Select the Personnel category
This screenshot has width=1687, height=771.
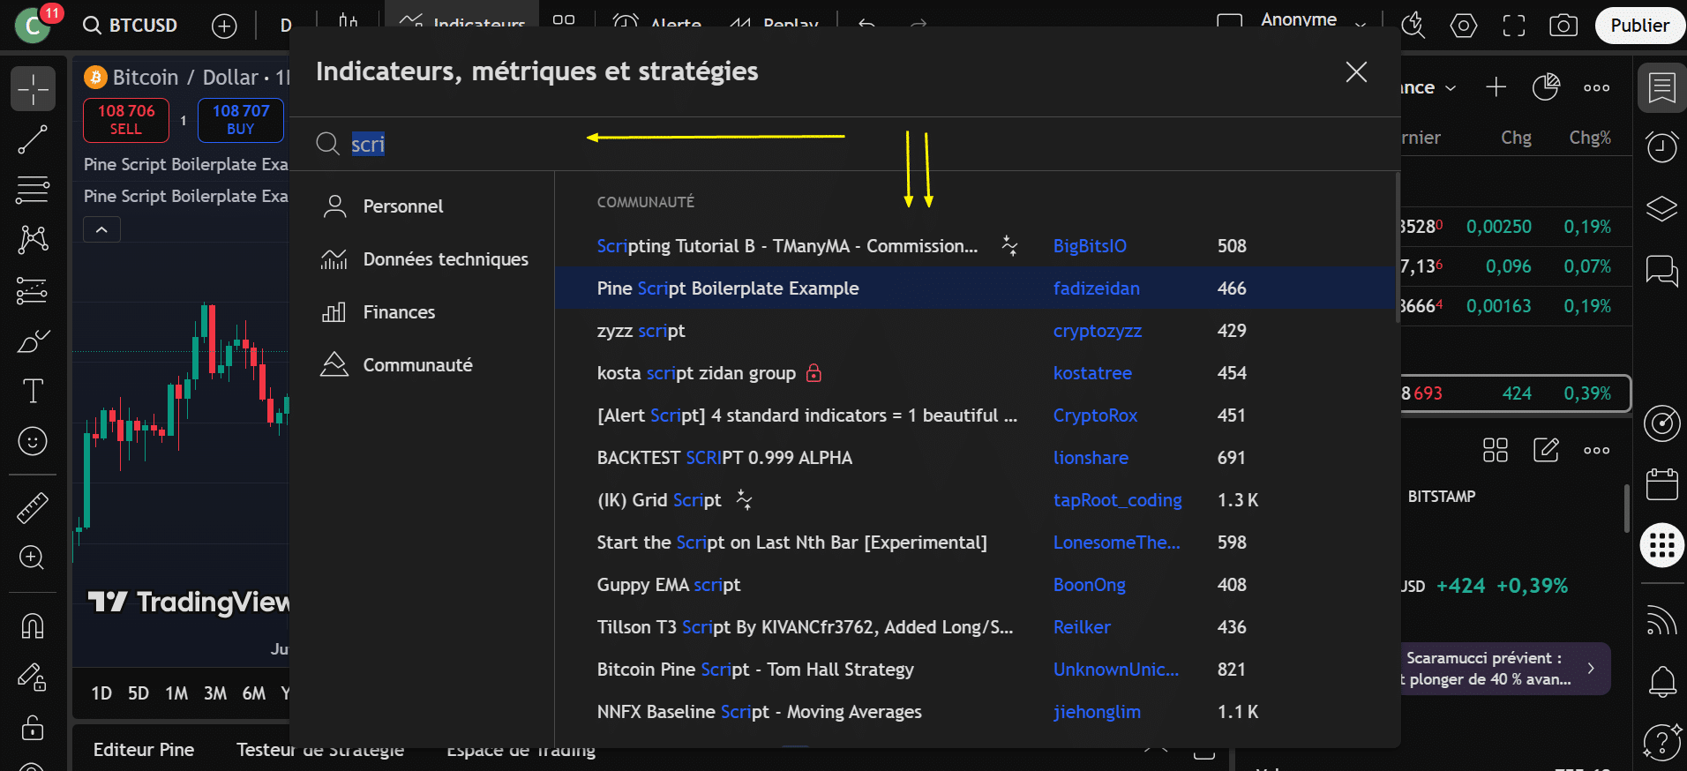(422, 206)
